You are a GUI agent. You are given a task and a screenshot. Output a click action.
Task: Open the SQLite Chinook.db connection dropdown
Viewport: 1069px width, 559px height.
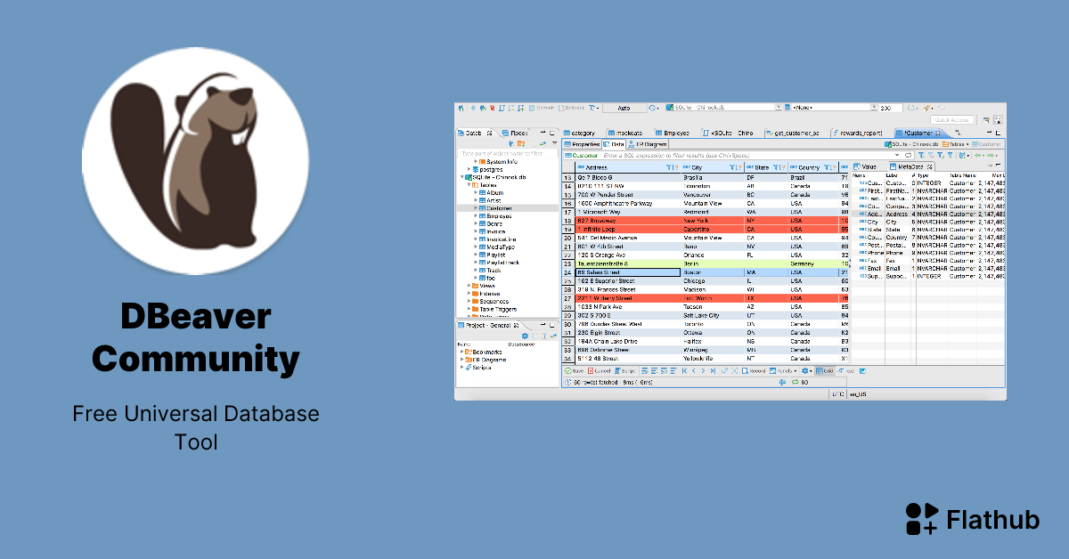[x=779, y=107]
